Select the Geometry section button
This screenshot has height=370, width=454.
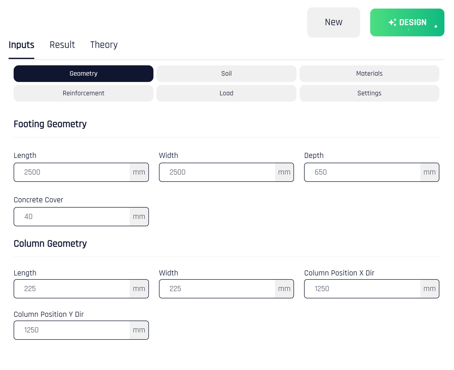click(x=83, y=73)
